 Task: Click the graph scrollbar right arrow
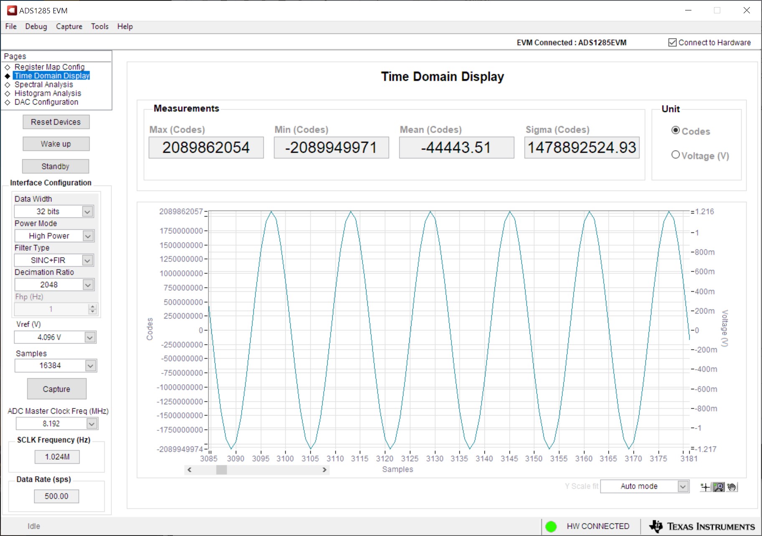point(324,470)
